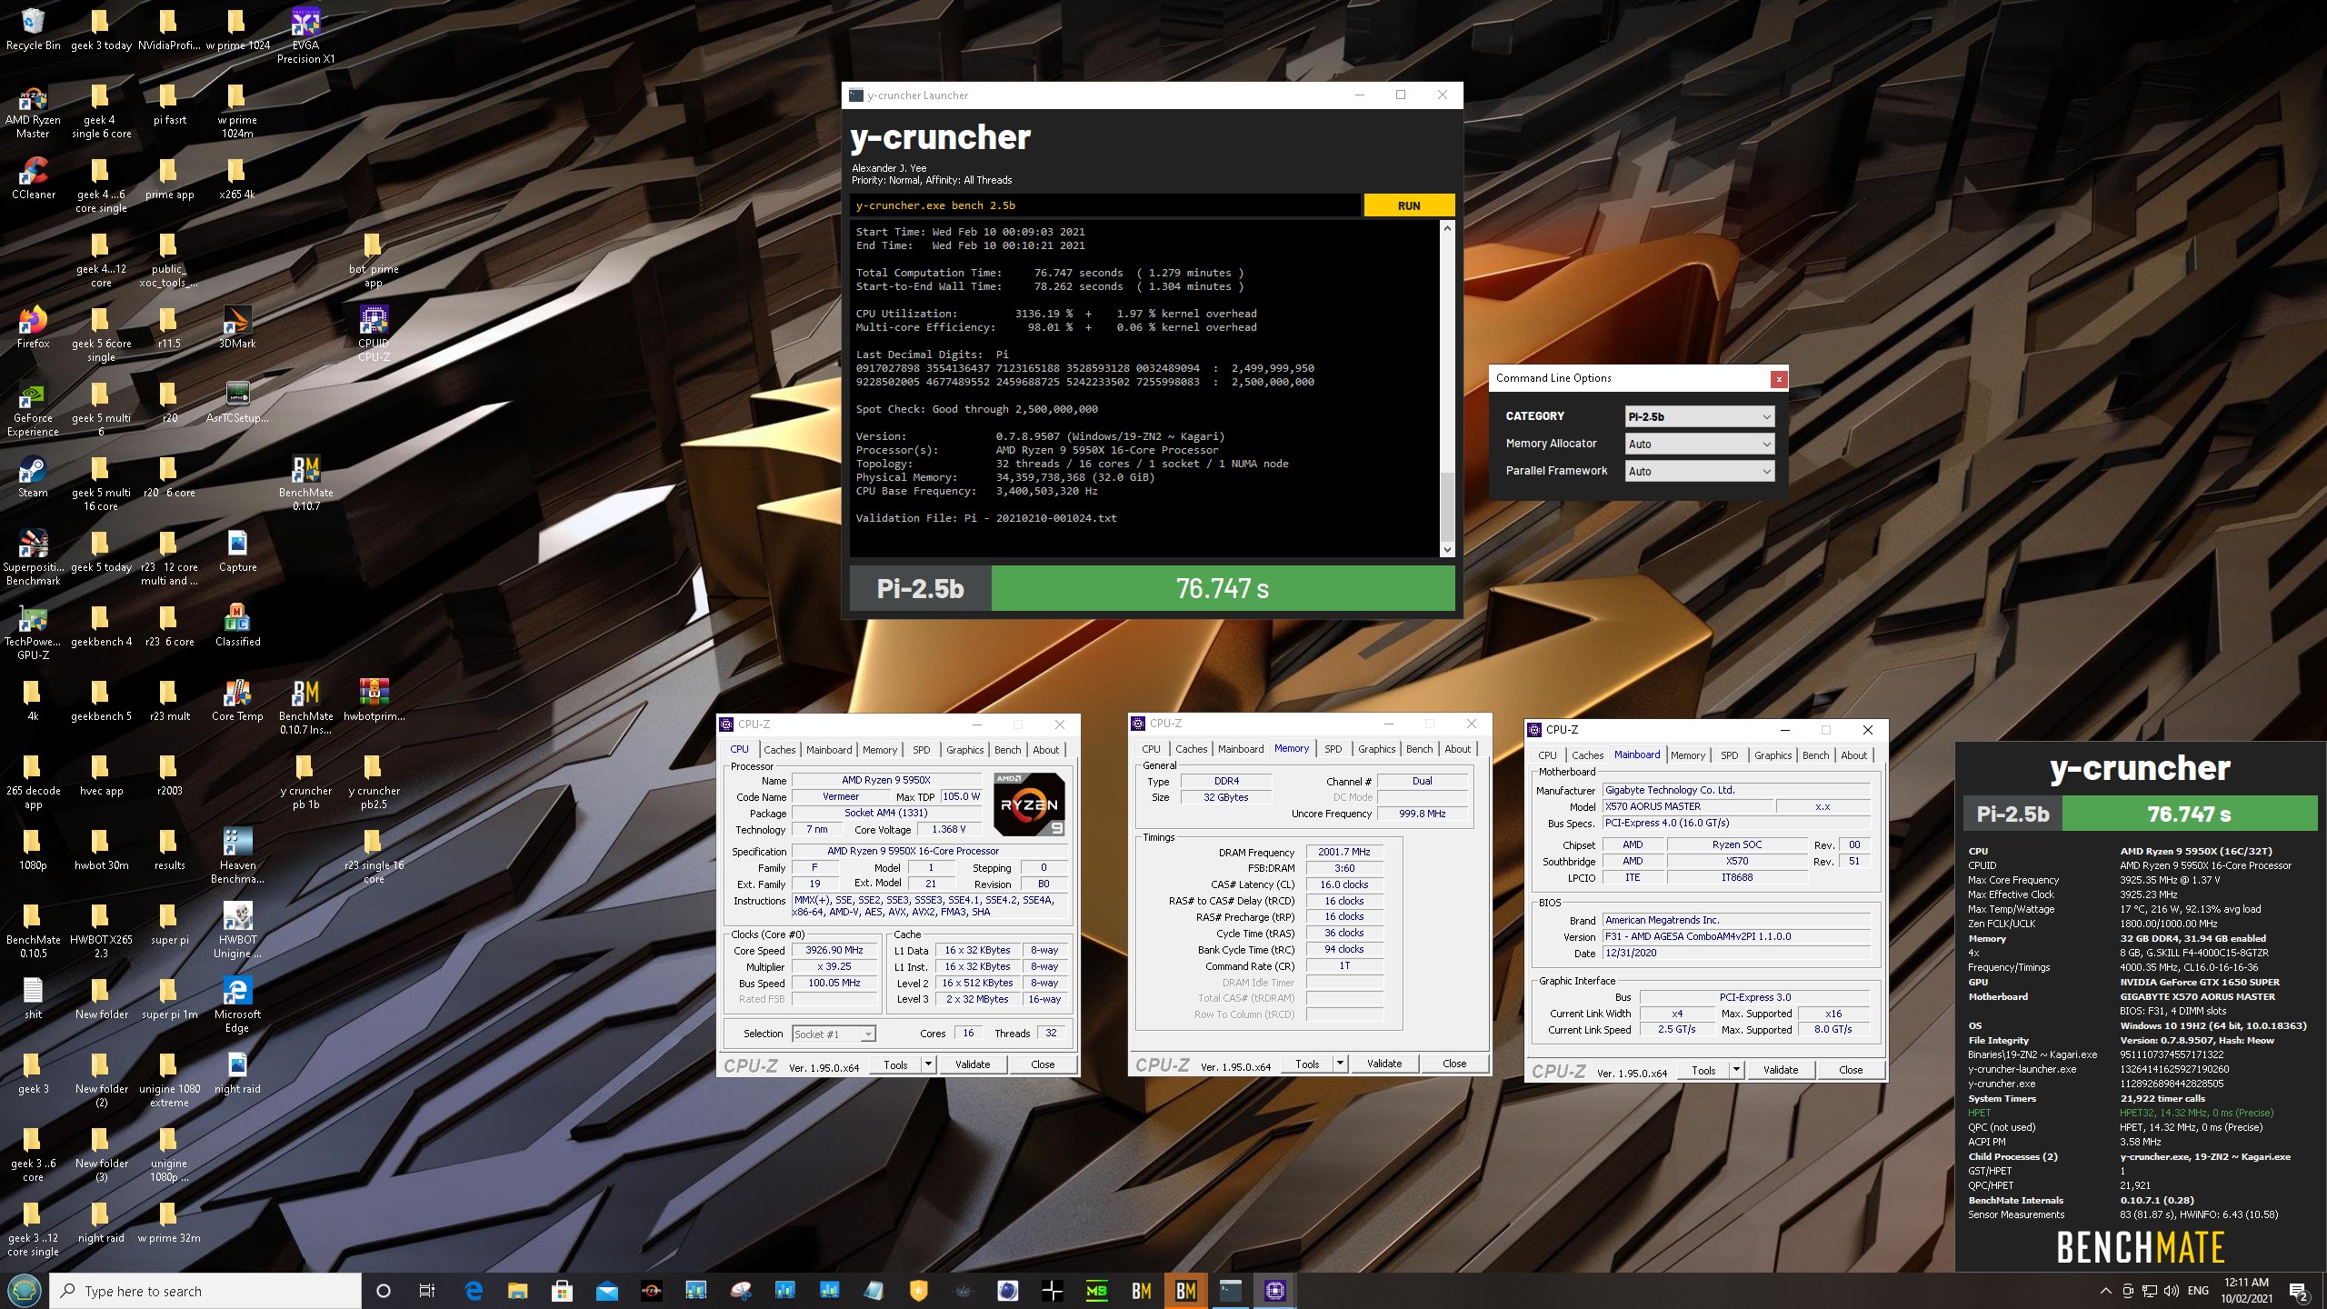
Task: Open Microsoft Edge desktop shortcut
Action: tap(237, 1004)
